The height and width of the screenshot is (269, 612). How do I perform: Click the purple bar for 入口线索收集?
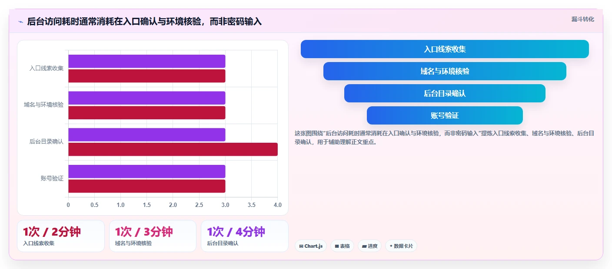pos(146,61)
